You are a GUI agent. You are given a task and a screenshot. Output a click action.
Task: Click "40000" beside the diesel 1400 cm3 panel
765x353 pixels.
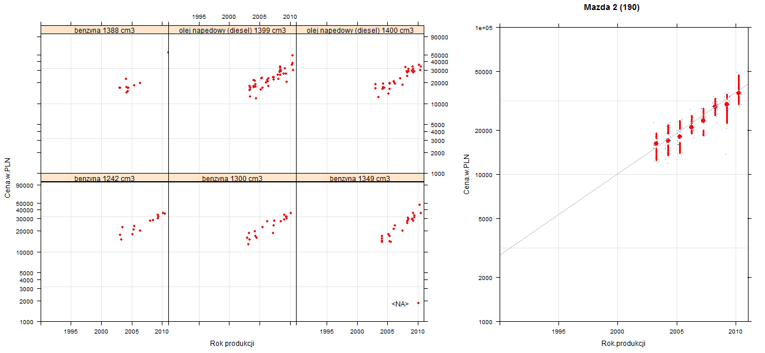pos(440,62)
